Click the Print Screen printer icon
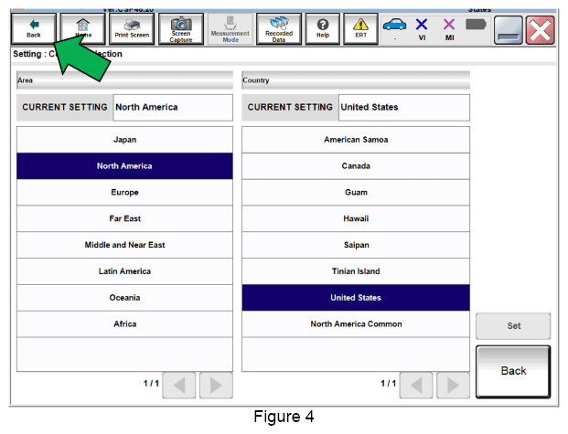 point(132,29)
